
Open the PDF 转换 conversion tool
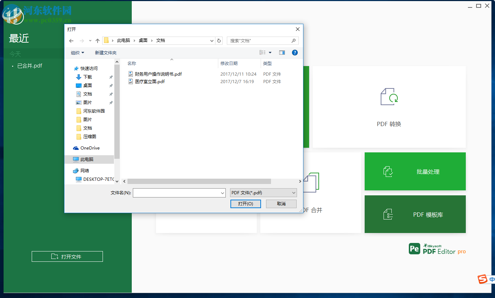click(x=389, y=107)
